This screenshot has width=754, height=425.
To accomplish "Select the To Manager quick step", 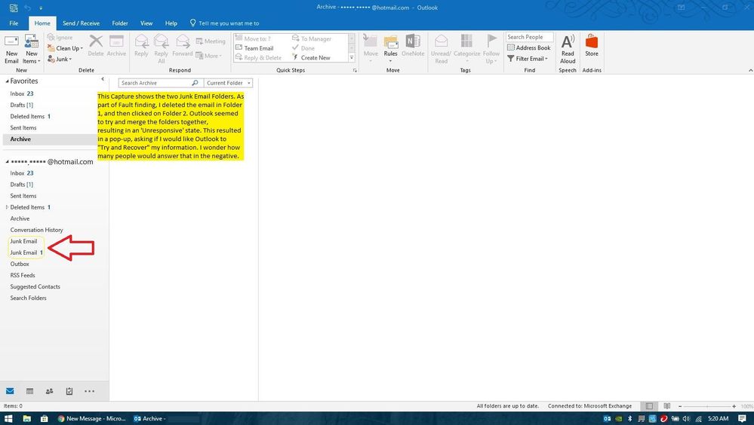I will tap(312, 39).
